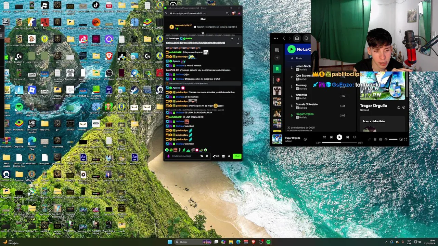The image size is (438, 246).
Task: Send message with green Chat button
Action: coord(237,156)
